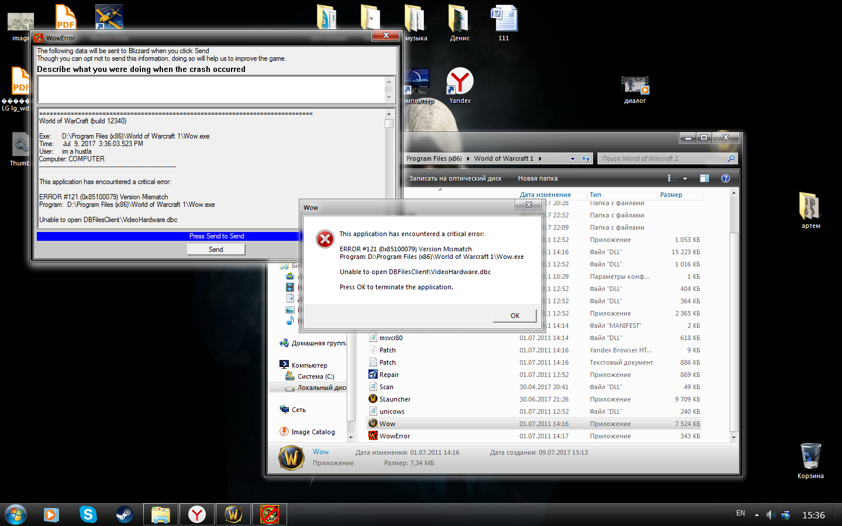
Task: Select the Yandex desktop shortcut
Action: [460, 86]
